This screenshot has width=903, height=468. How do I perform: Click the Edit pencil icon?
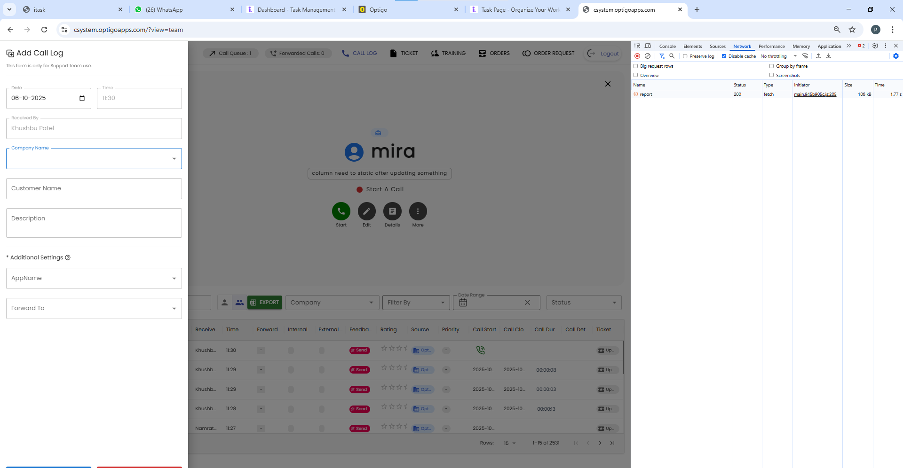pos(366,211)
